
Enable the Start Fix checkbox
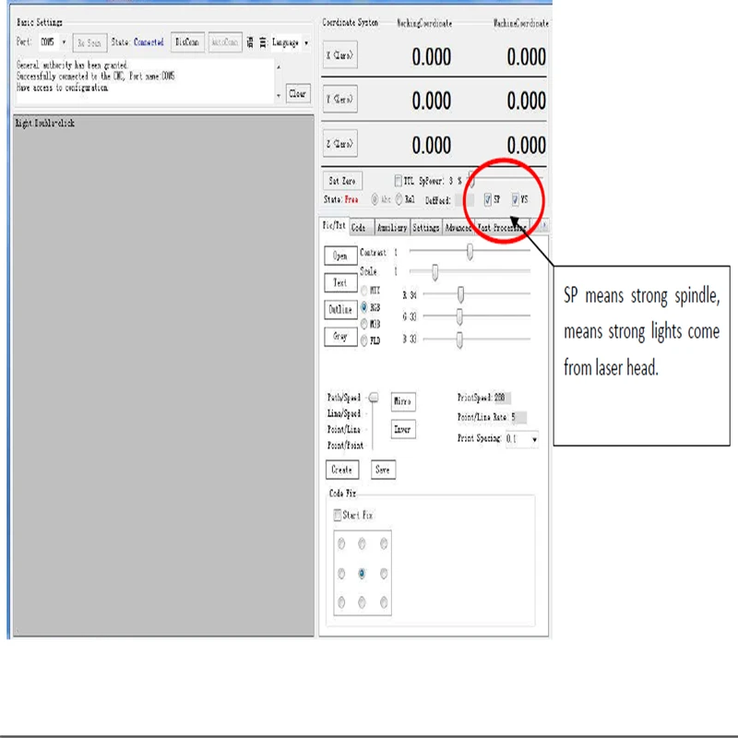pos(338,515)
